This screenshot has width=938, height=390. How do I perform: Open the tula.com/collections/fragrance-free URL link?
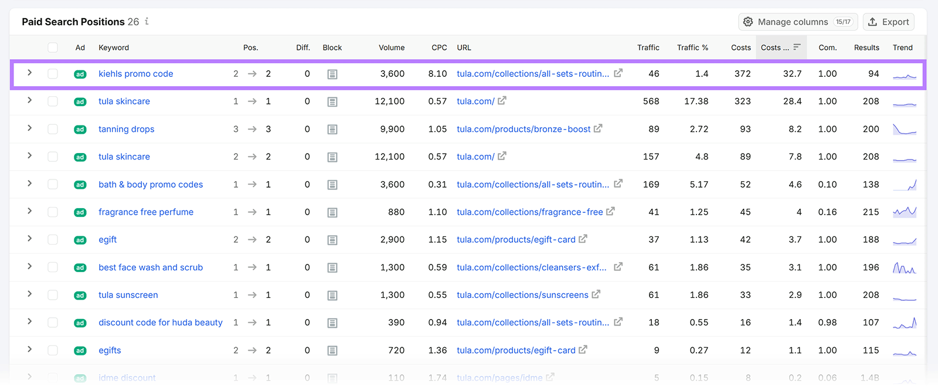click(x=530, y=212)
